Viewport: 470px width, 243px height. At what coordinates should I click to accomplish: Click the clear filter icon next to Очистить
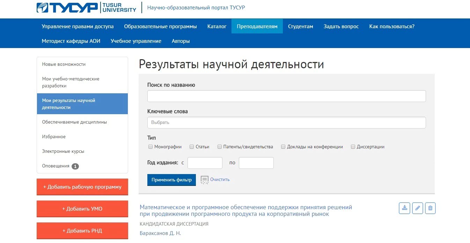point(205,180)
